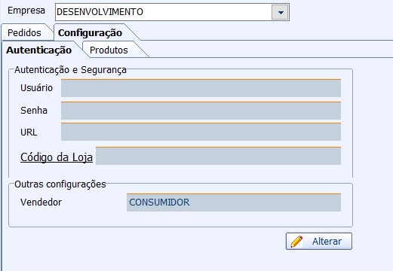Click the Outras configurações group title
393x271 pixels.
(60, 184)
